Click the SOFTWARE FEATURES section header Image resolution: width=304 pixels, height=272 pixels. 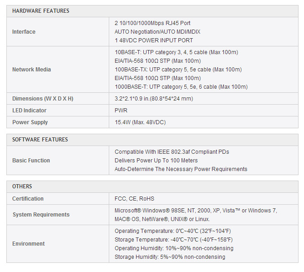pyautogui.click(x=40, y=140)
